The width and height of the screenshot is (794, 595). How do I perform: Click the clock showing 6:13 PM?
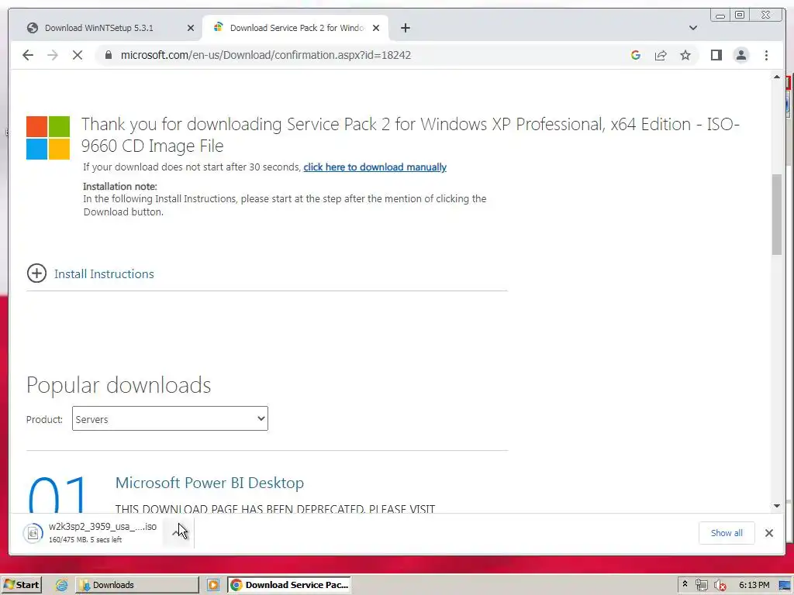click(754, 585)
